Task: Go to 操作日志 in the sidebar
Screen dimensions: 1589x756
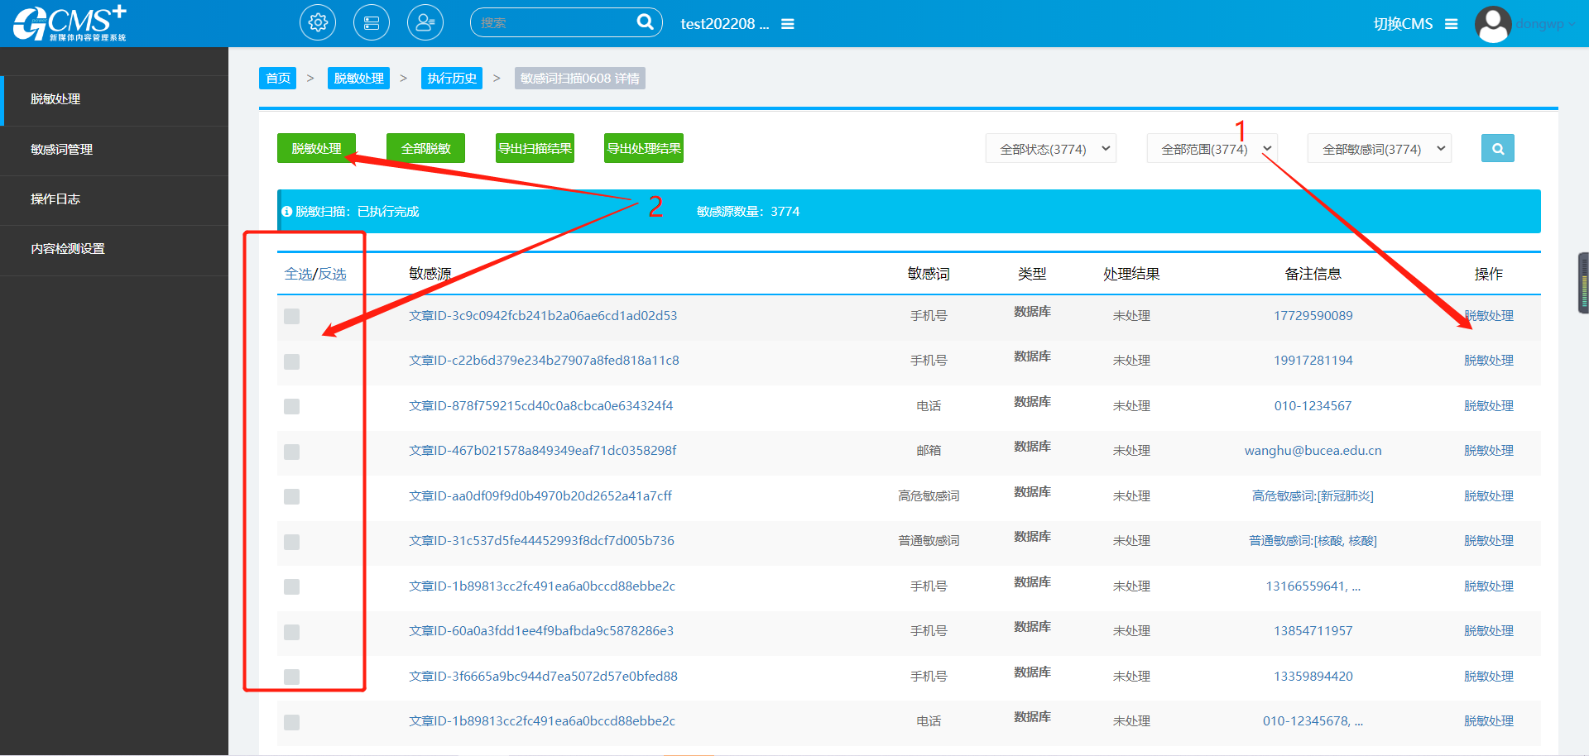Action: [x=55, y=199]
